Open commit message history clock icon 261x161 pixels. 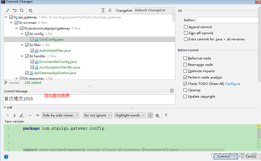click(x=172, y=91)
